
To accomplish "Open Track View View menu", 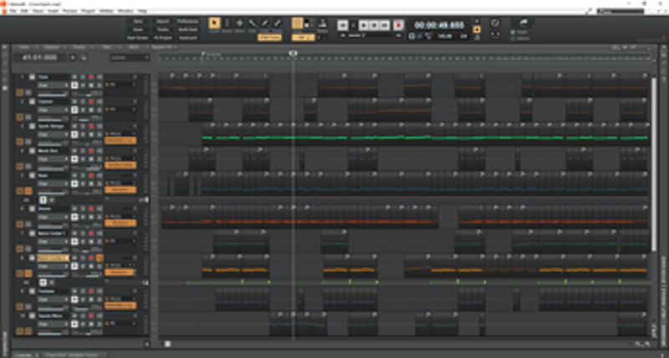I will (x=24, y=48).
